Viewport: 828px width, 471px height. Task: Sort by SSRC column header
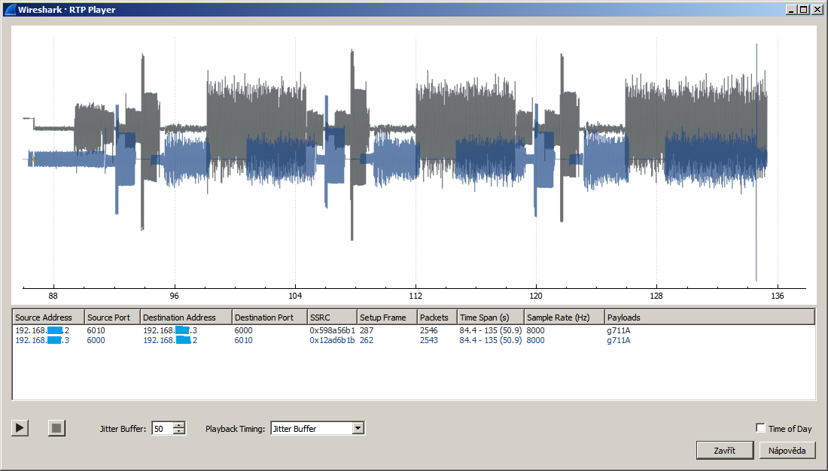click(x=332, y=318)
